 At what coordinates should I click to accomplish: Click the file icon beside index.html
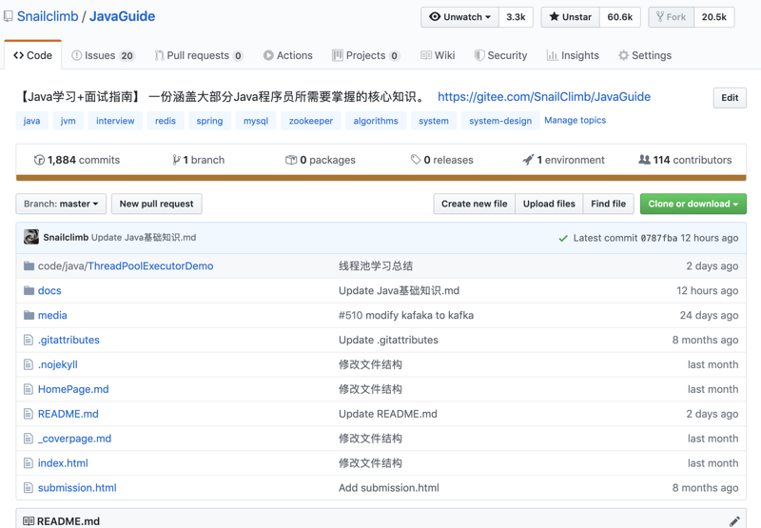pos(29,463)
